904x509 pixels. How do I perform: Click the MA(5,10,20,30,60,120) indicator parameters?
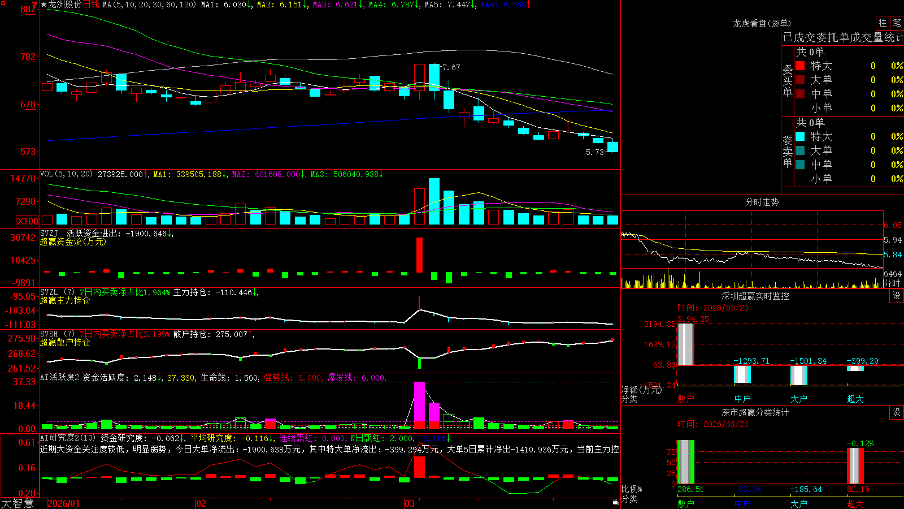149,5
